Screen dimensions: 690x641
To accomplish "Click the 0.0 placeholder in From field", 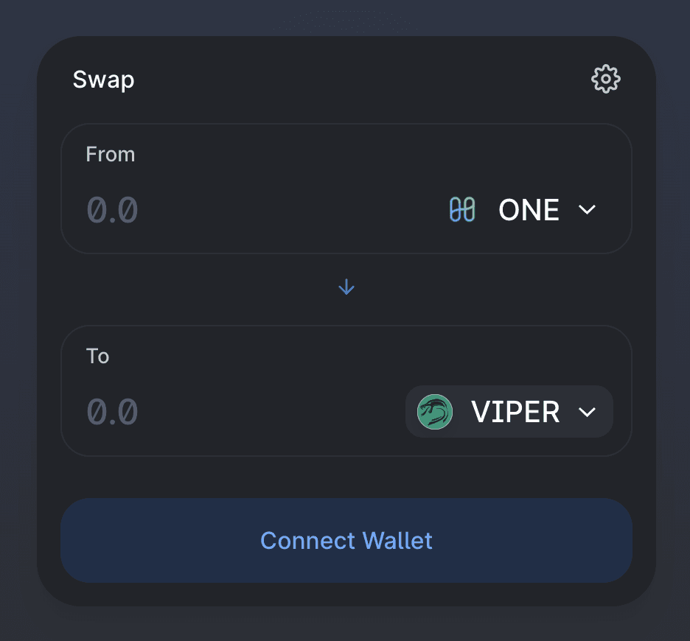I will click(112, 210).
